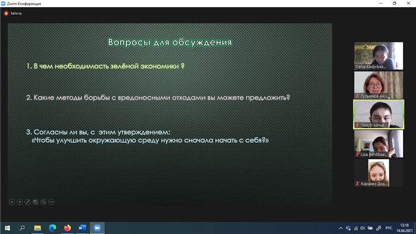Image resolution: width=416 pixels, height=234 pixels.
Task: Show all slides view icon
Action: point(36,202)
